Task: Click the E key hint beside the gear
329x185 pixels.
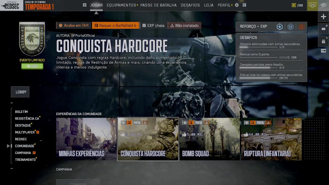Action: 244,5
